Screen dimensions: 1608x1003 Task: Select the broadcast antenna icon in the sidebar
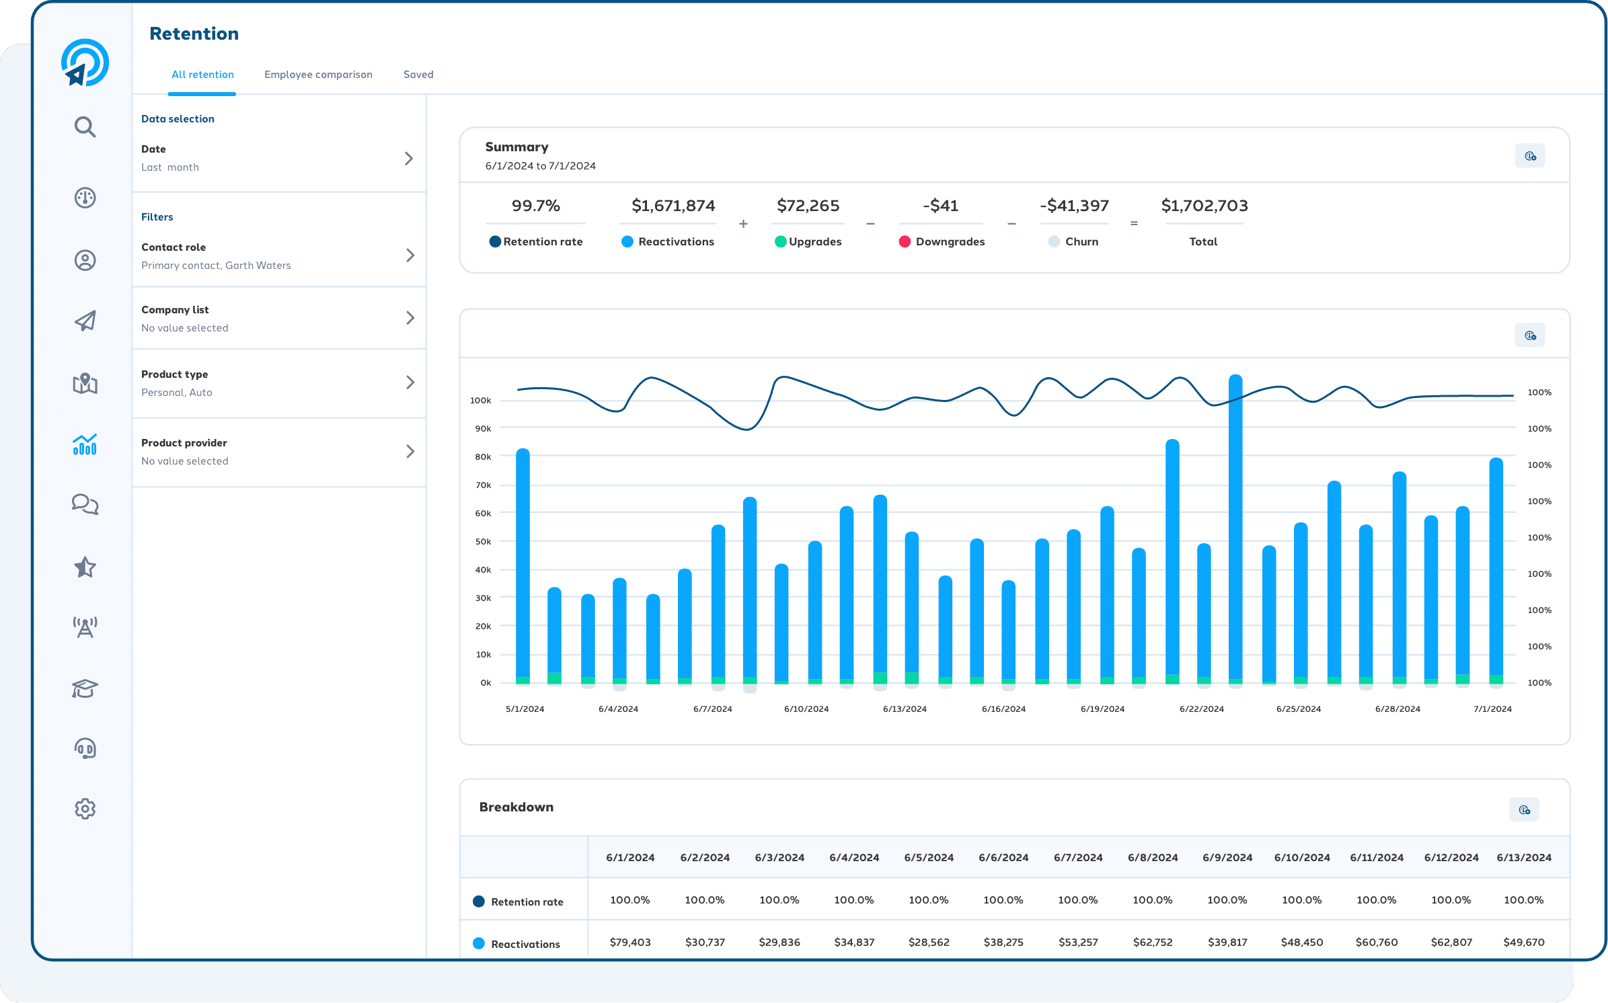tap(85, 627)
